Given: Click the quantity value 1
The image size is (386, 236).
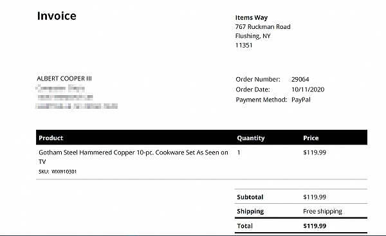Looking at the screenshot, I should (x=239, y=152).
